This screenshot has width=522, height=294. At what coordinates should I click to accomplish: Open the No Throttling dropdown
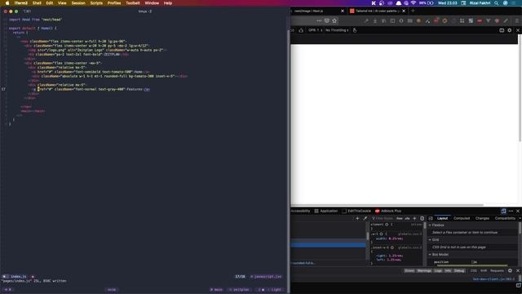point(337,30)
